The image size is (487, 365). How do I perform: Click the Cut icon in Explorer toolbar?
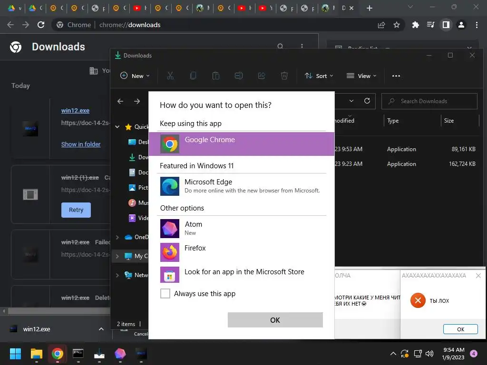click(x=170, y=76)
